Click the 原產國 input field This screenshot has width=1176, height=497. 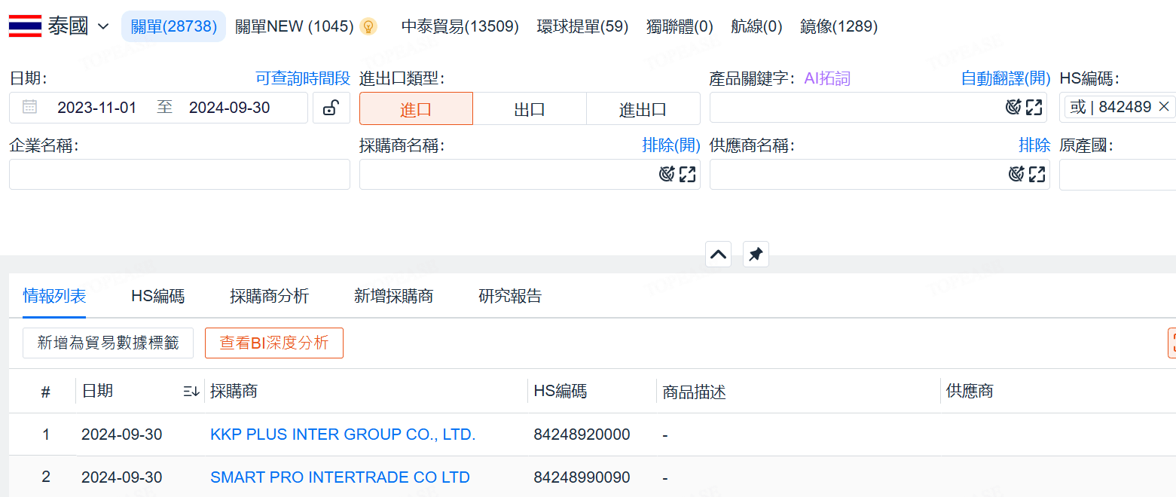pyautogui.click(x=1117, y=174)
